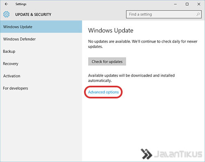Go to Recovery section
The image size is (205, 162).
point(41,64)
